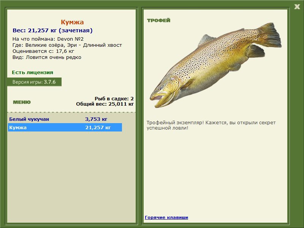Click the Вес: 21,257 кг (зачетная) line
Screen dimensions: 304x228
coord(52,30)
